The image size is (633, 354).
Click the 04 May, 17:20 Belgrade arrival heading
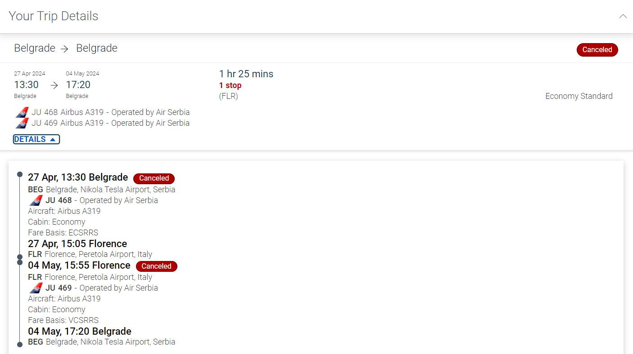[x=80, y=332]
